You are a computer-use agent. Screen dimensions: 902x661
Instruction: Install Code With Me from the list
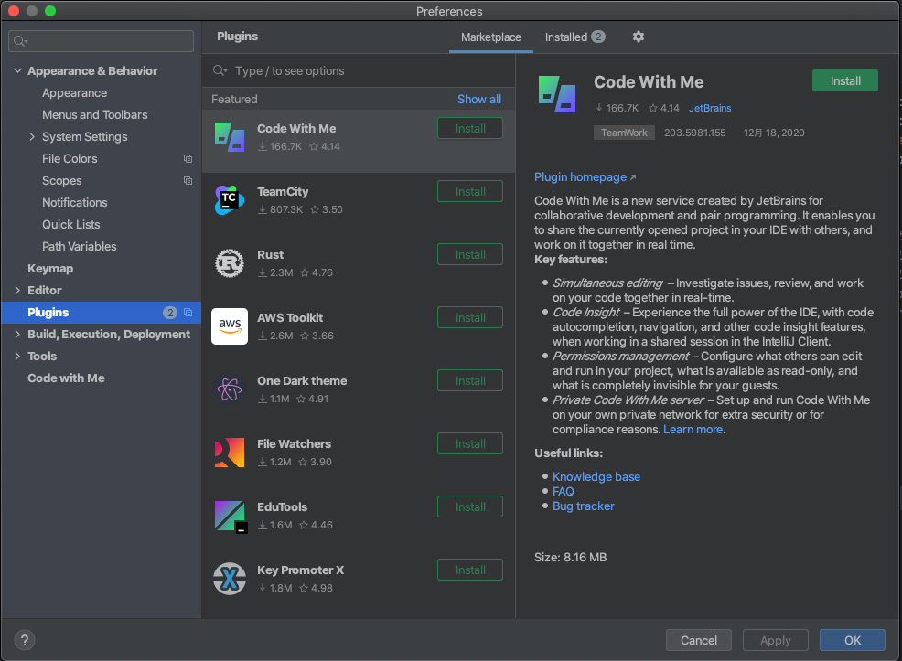click(470, 128)
